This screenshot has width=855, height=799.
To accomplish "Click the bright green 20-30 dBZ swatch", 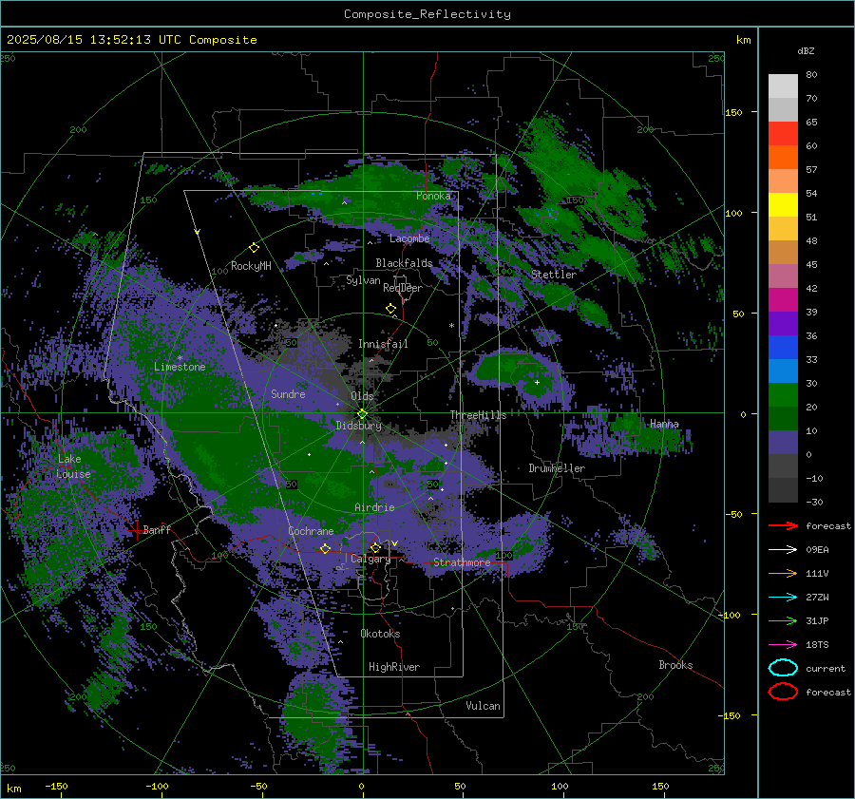I will (x=783, y=395).
